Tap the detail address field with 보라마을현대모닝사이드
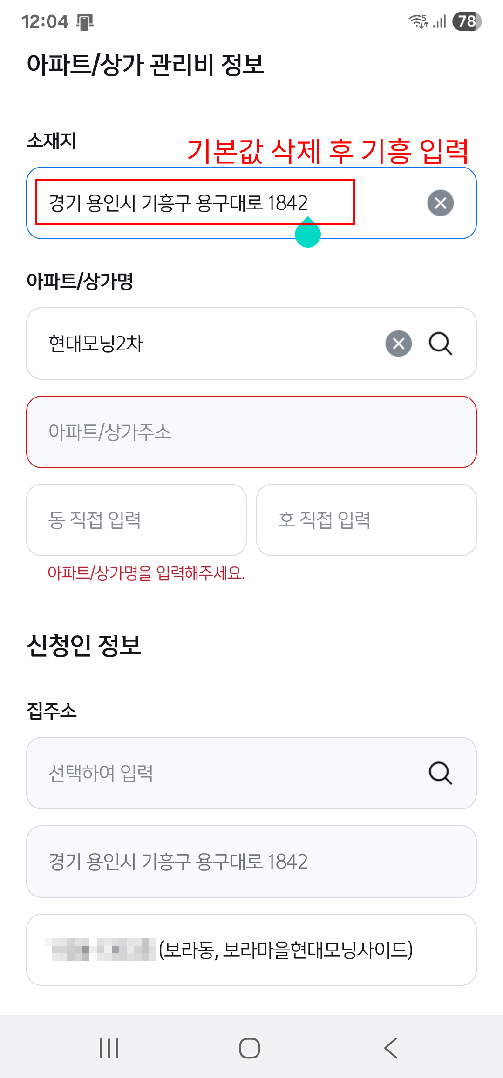The image size is (503, 1078). [x=251, y=950]
